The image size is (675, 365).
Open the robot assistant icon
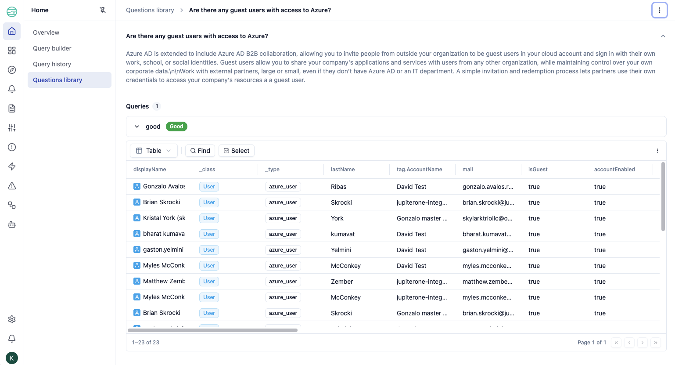click(x=12, y=224)
